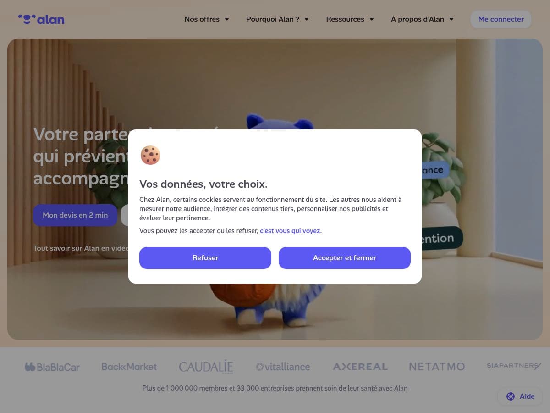
Task: Refuse cookies with the Refuser button
Action: [205, 258]
